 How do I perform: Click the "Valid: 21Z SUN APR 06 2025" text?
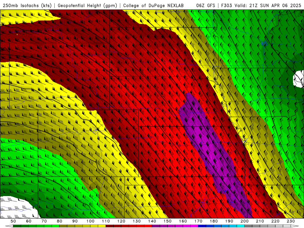click(x=268, y=6)
